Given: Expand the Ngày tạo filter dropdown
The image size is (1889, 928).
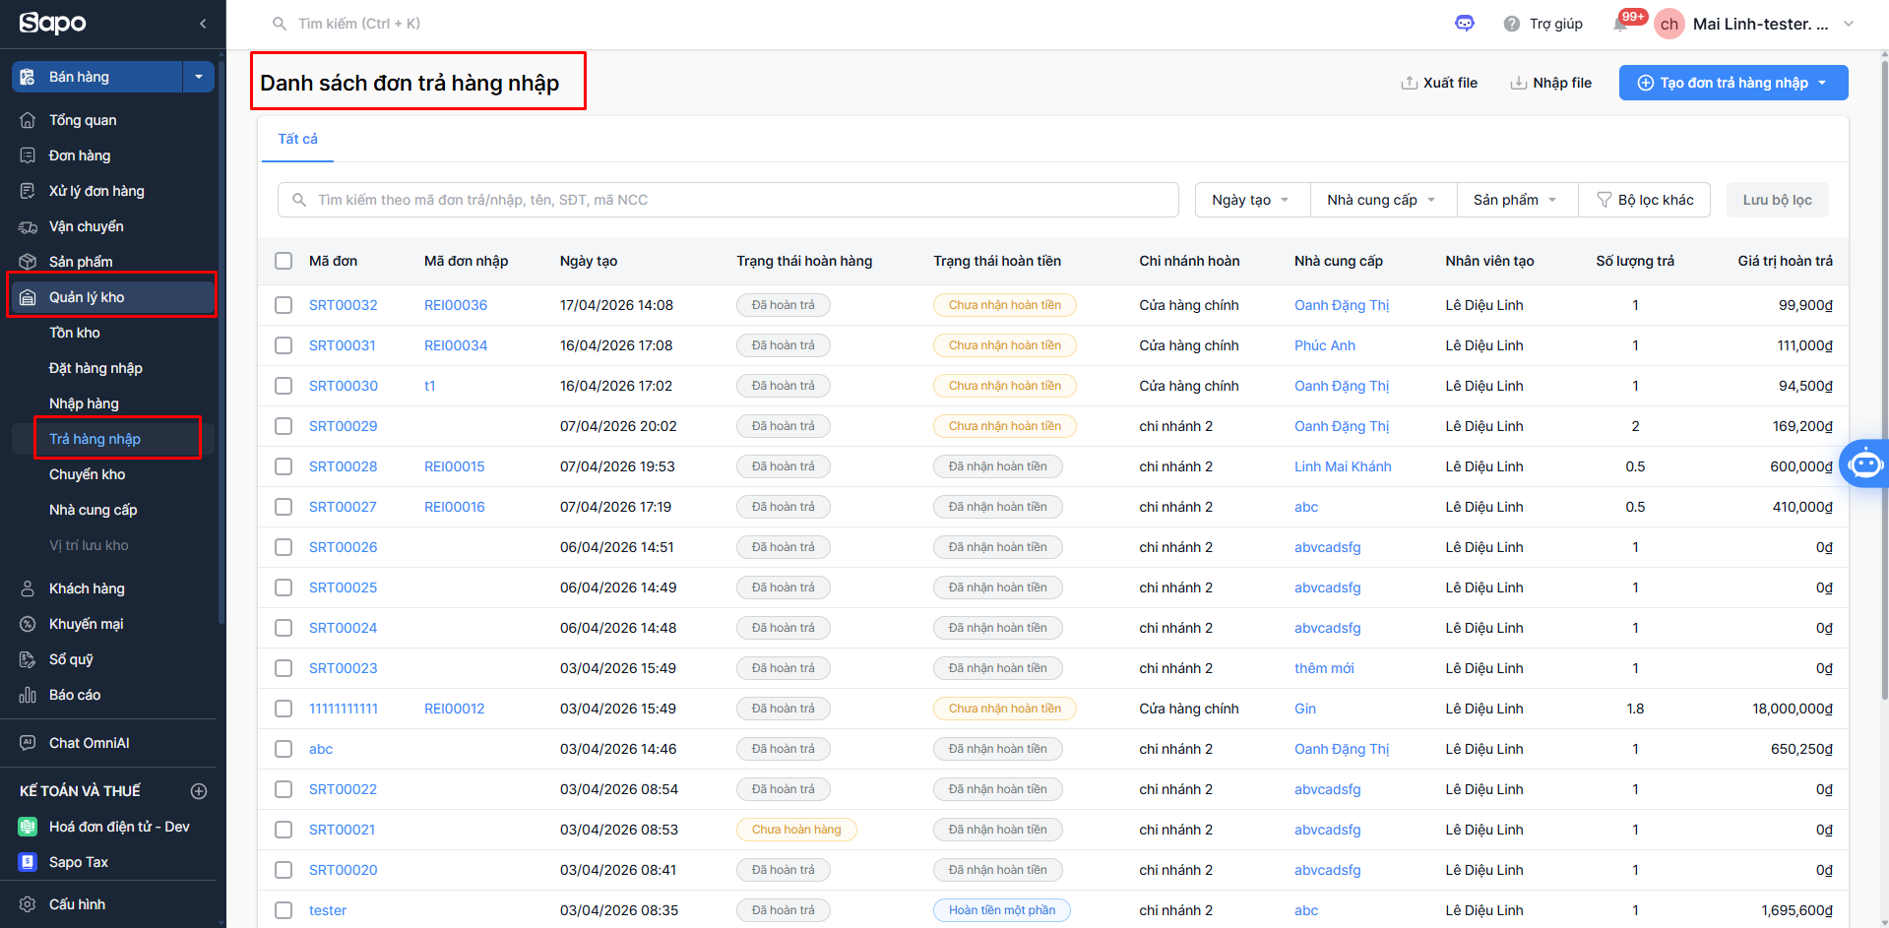Looking at the screenshot, I should tap(1251, 200).
